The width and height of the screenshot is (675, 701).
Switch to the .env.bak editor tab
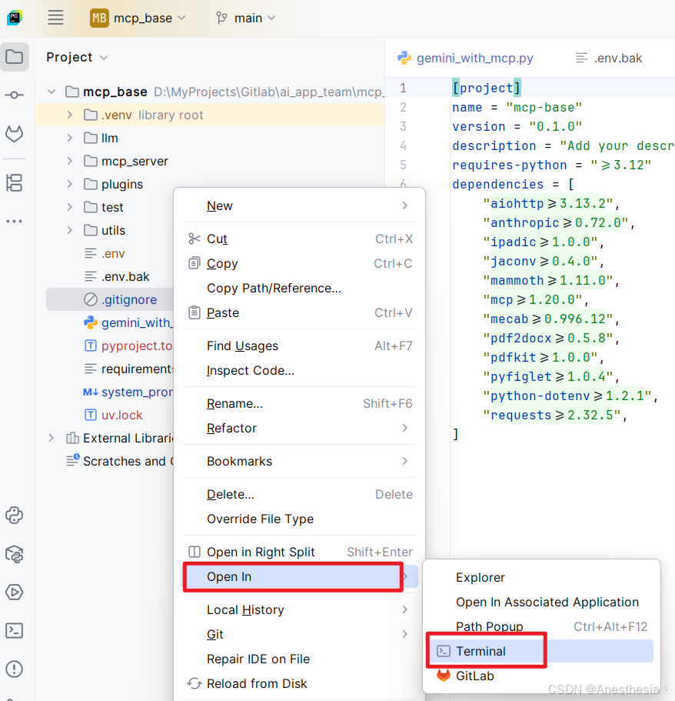tap(608, 58)
